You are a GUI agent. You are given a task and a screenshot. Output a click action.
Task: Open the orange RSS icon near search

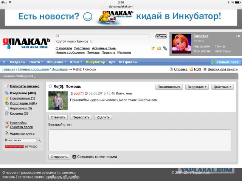pyautogui.click(x=159, y=49)
